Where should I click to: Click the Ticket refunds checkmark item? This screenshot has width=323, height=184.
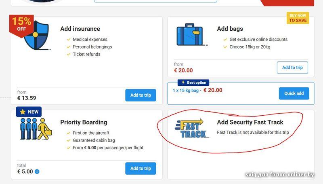point(86,54)
